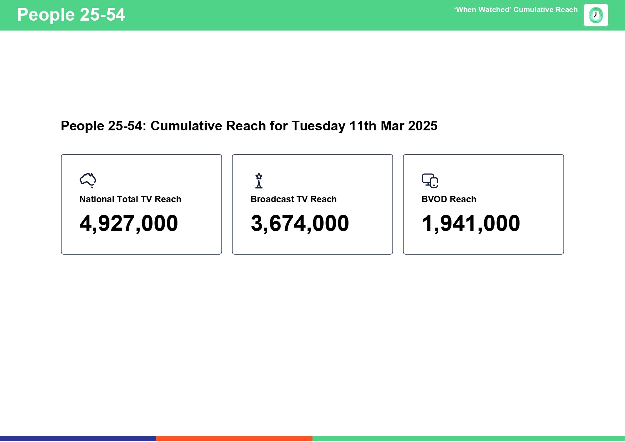Select the 'People 25-54' header title

(x=71, y=15)
